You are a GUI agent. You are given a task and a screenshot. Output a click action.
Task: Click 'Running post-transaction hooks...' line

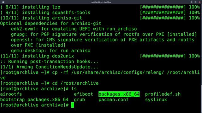click(49, 62)
